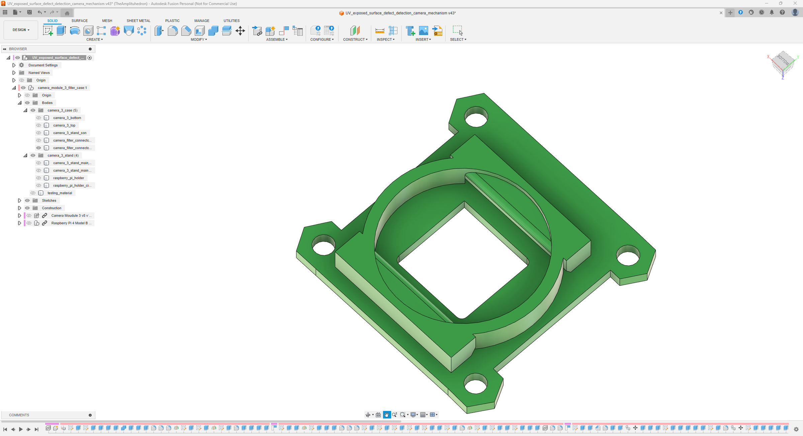Viewport: 803px width, 436px height.
Task: Collapse the Bodies folder
Action: 19,103
